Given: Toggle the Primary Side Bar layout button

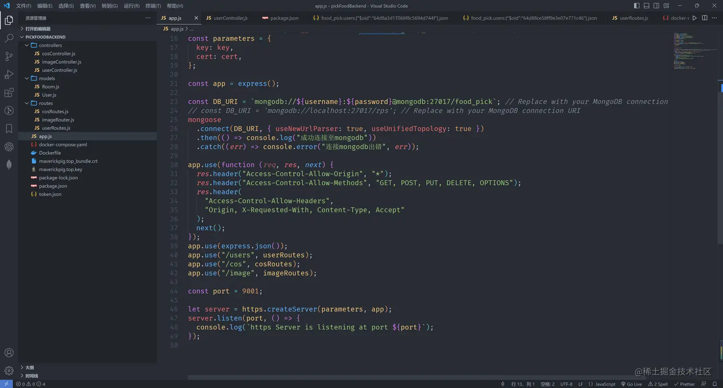Looking at the screenshot, I should tap(636, 6).
